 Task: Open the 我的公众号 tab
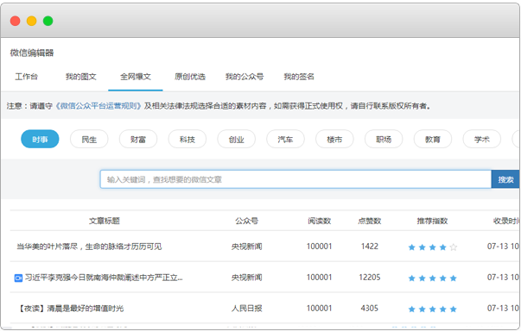click(245, 77)
